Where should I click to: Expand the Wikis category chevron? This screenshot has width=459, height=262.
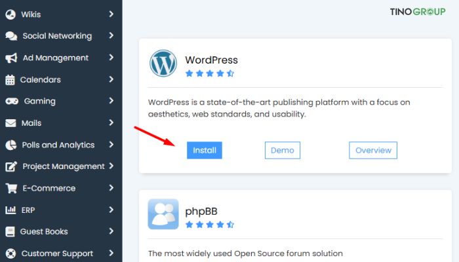pos(111,14)
